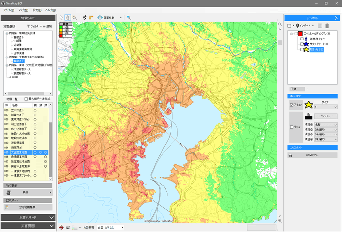342x232 pixels.
Task: Click the yellow star icon preview
Action: [308, 104]
